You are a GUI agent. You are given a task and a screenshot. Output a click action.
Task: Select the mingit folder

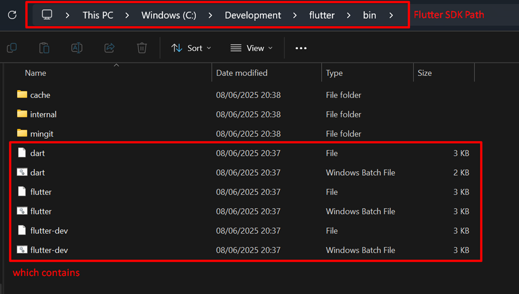click(243, 134)
